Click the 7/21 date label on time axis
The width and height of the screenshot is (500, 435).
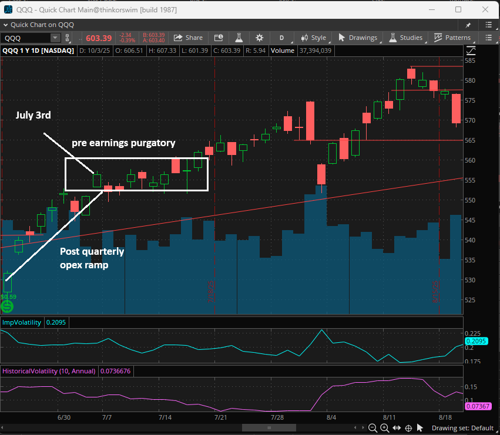pos(221,417)
